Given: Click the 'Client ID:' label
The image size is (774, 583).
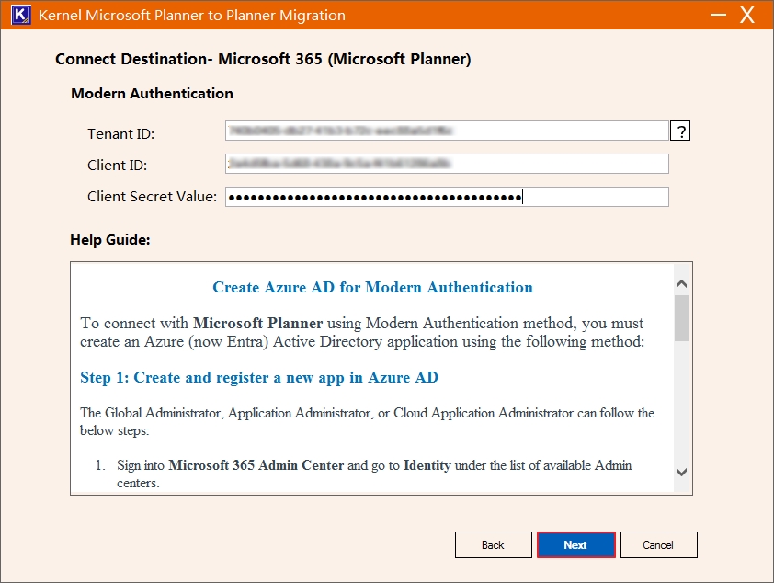Looking at the screenshot, I should tap(117, 166).
